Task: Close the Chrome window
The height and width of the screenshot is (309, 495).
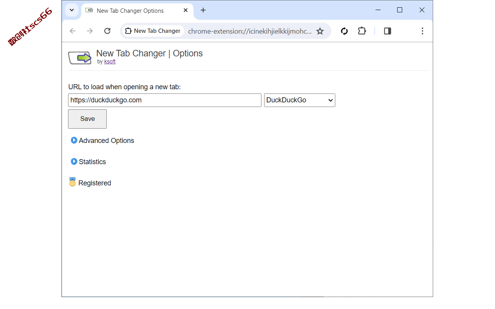Action: pyautogui.click(x=422, y=10)
